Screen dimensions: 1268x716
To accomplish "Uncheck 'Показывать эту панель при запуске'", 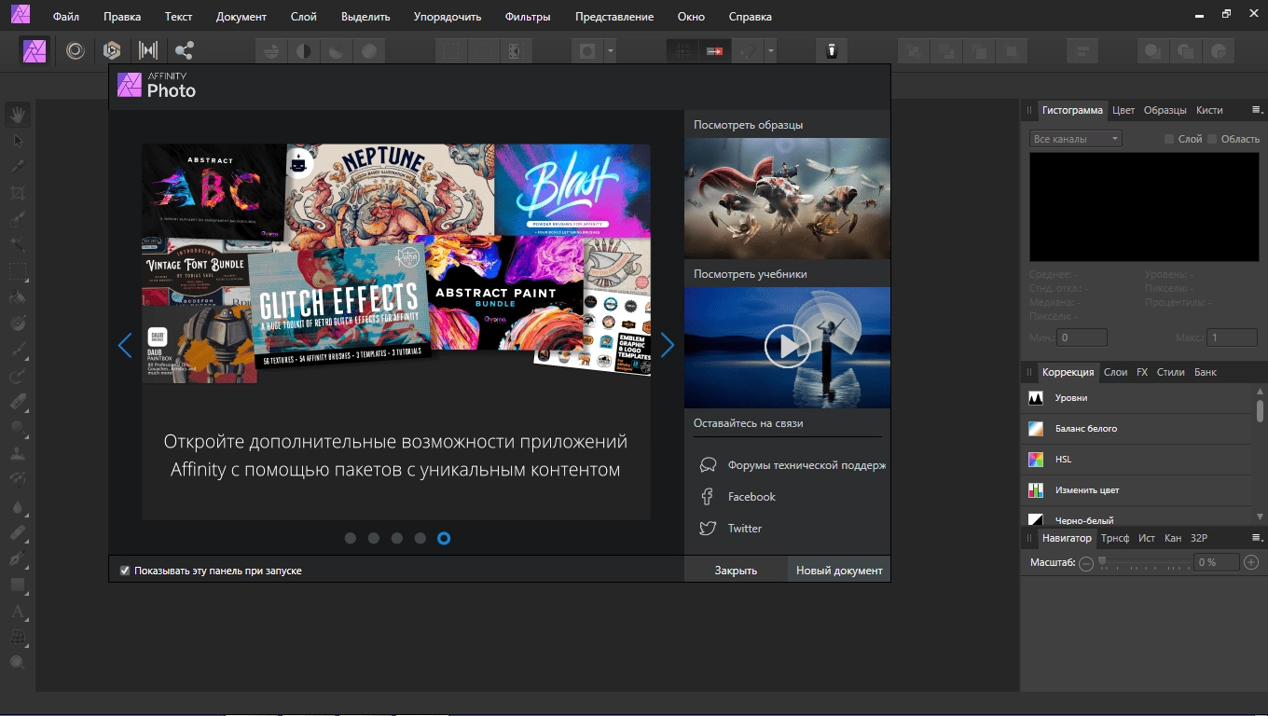I will coord(125,571).
